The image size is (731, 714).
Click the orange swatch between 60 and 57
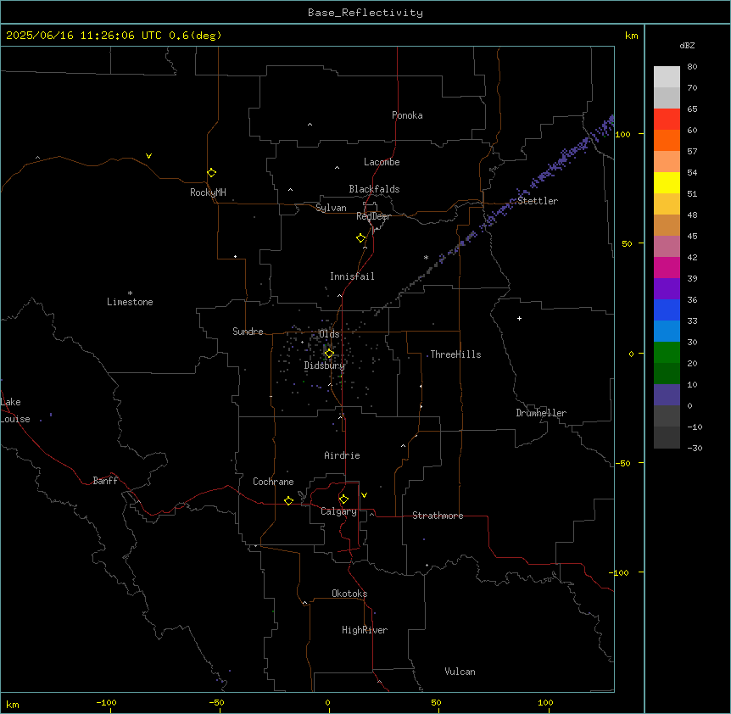point(667,140)
